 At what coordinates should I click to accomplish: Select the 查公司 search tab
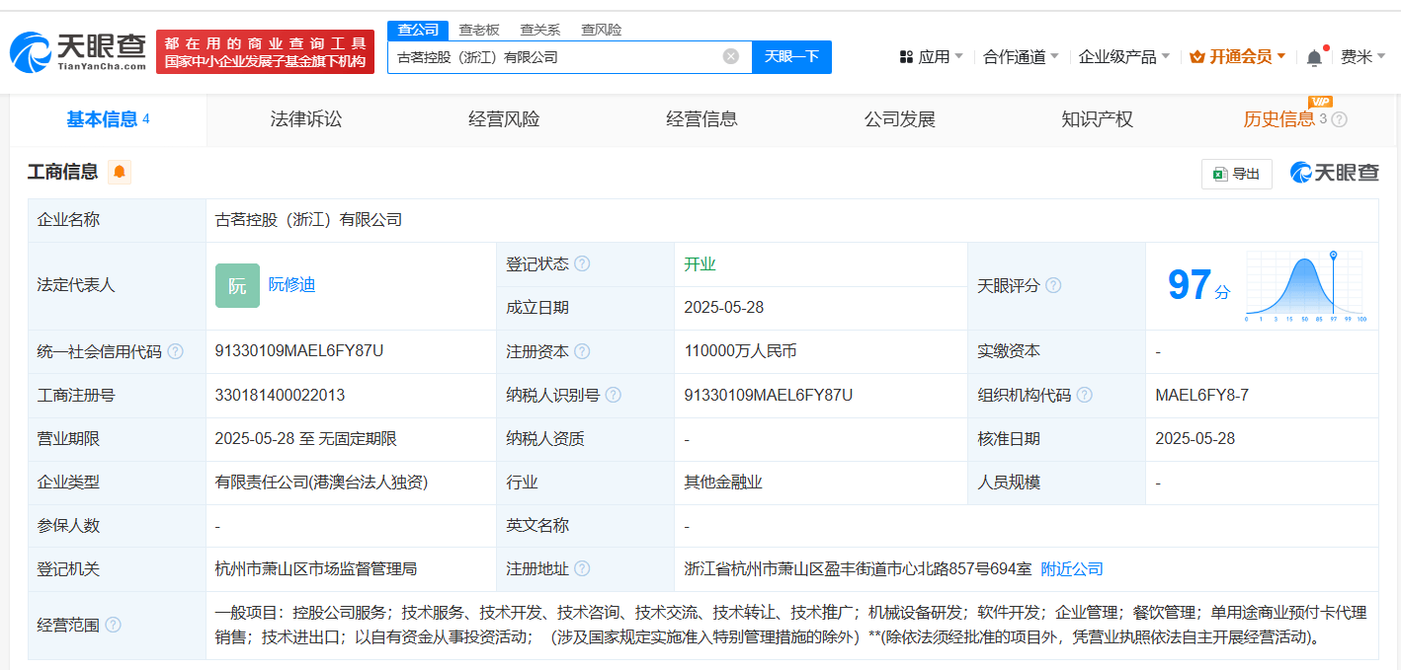click(418, 30)
